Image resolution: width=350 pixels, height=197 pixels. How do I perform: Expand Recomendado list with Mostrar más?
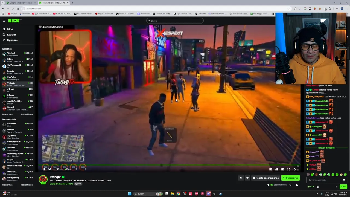(x=7, y=185)
